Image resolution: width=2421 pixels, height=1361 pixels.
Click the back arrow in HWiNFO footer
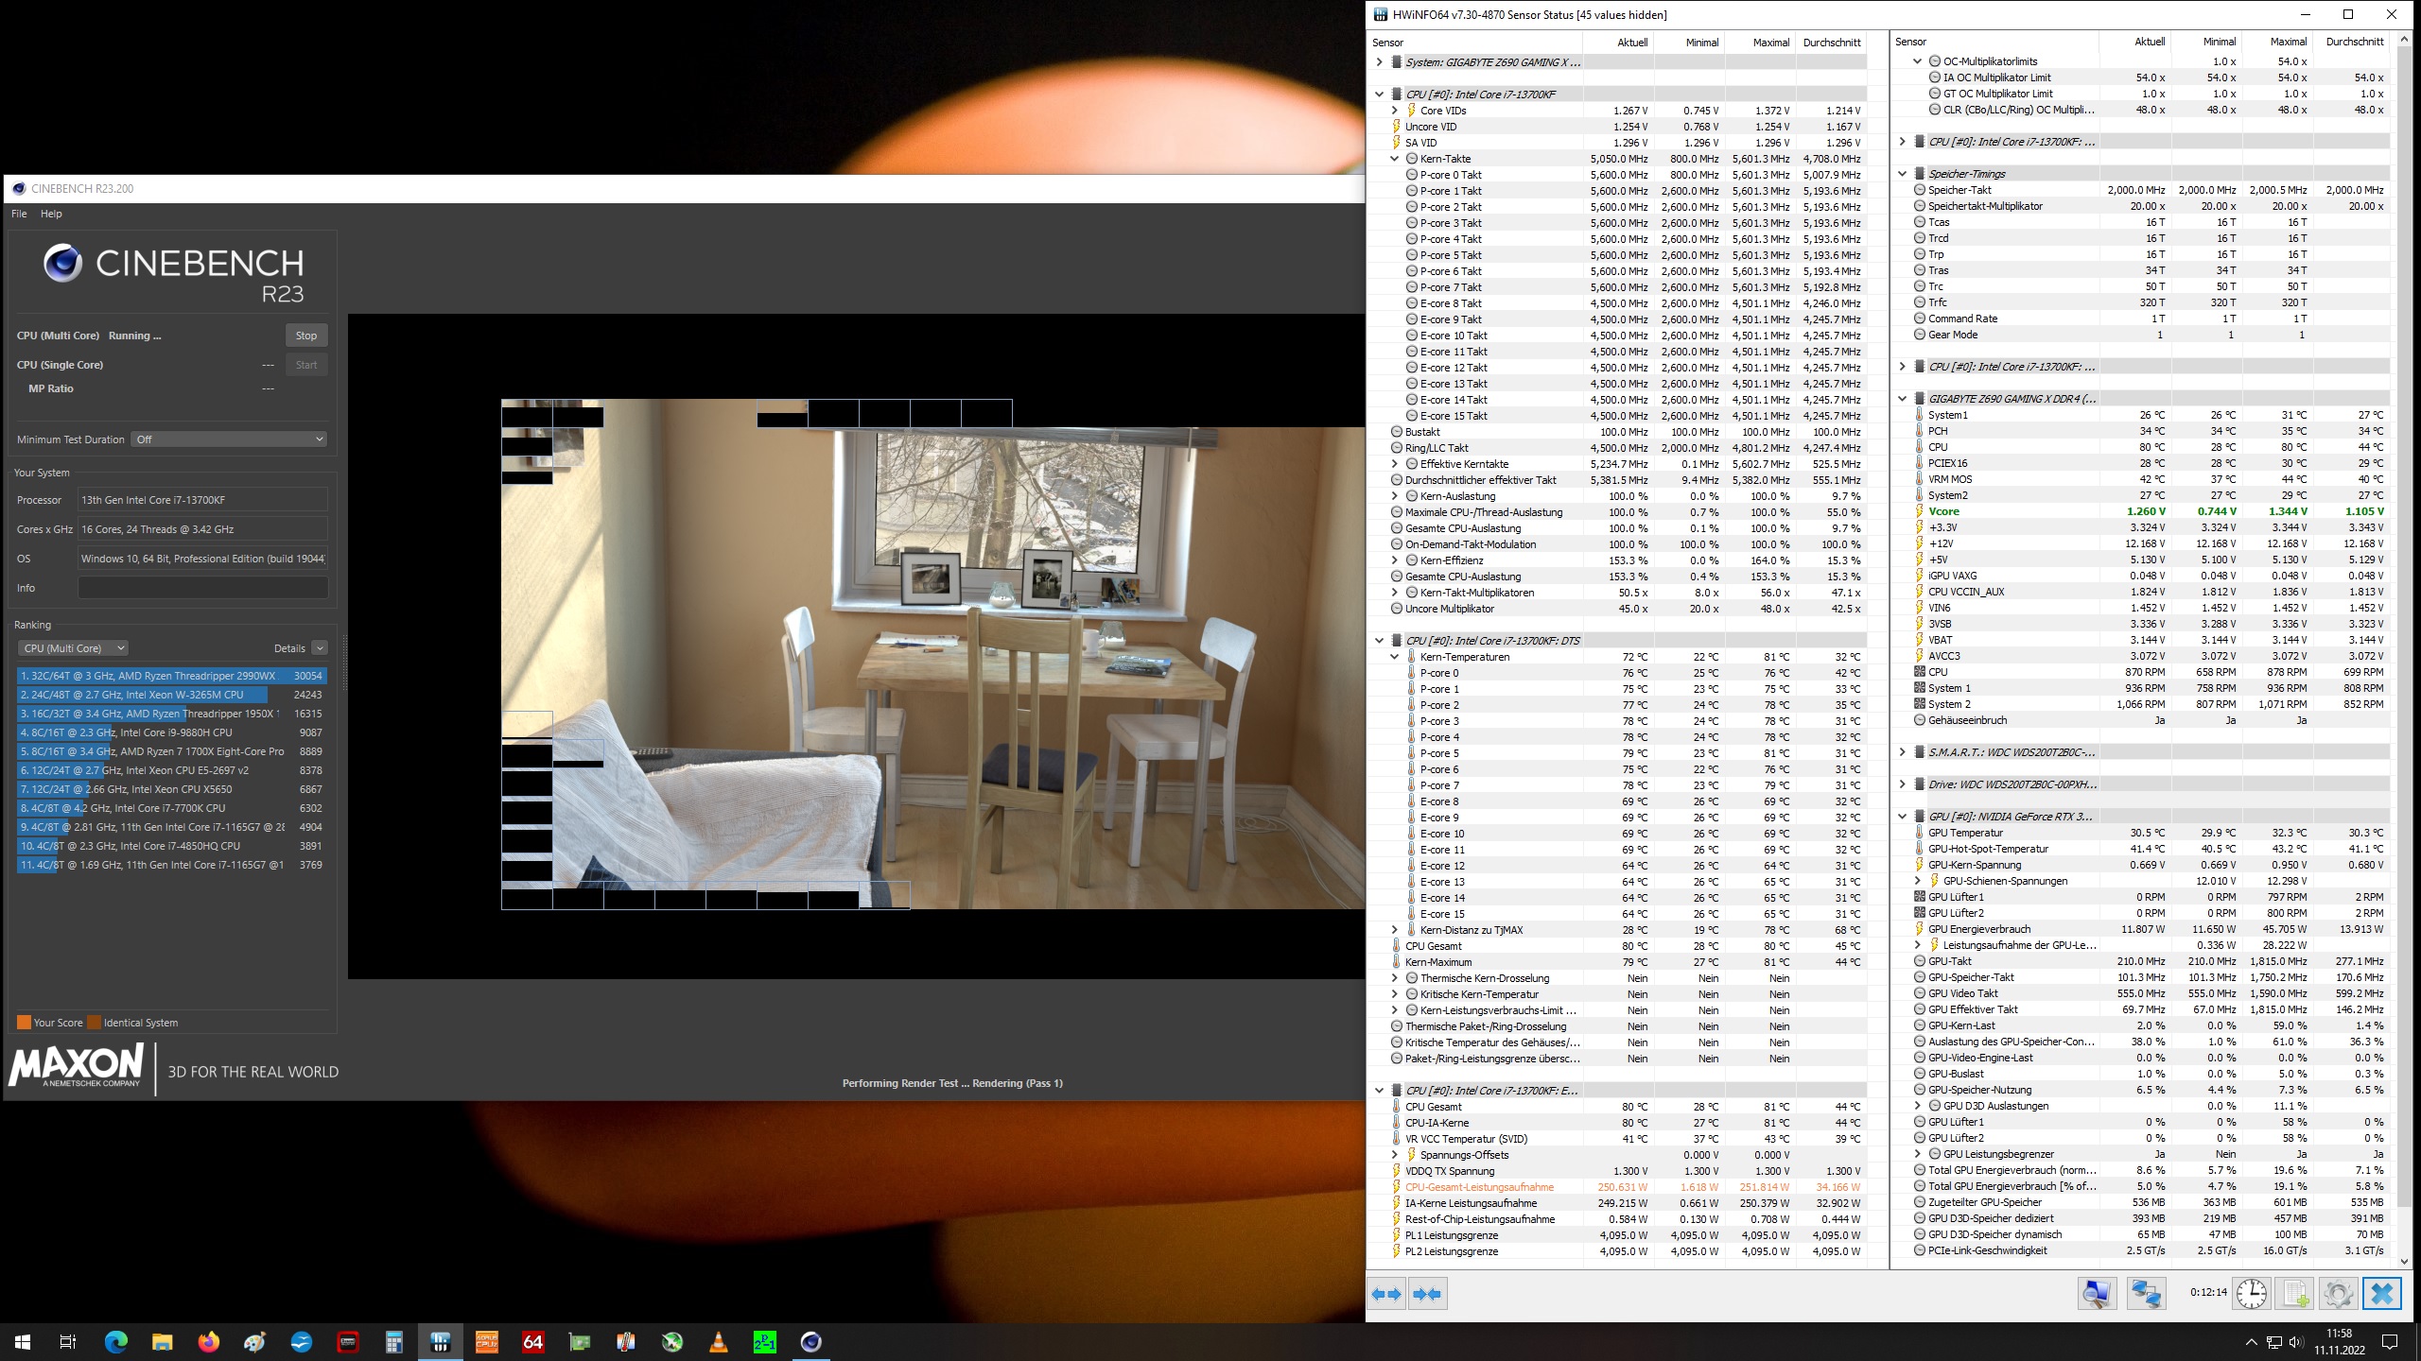[1388, 1292]
